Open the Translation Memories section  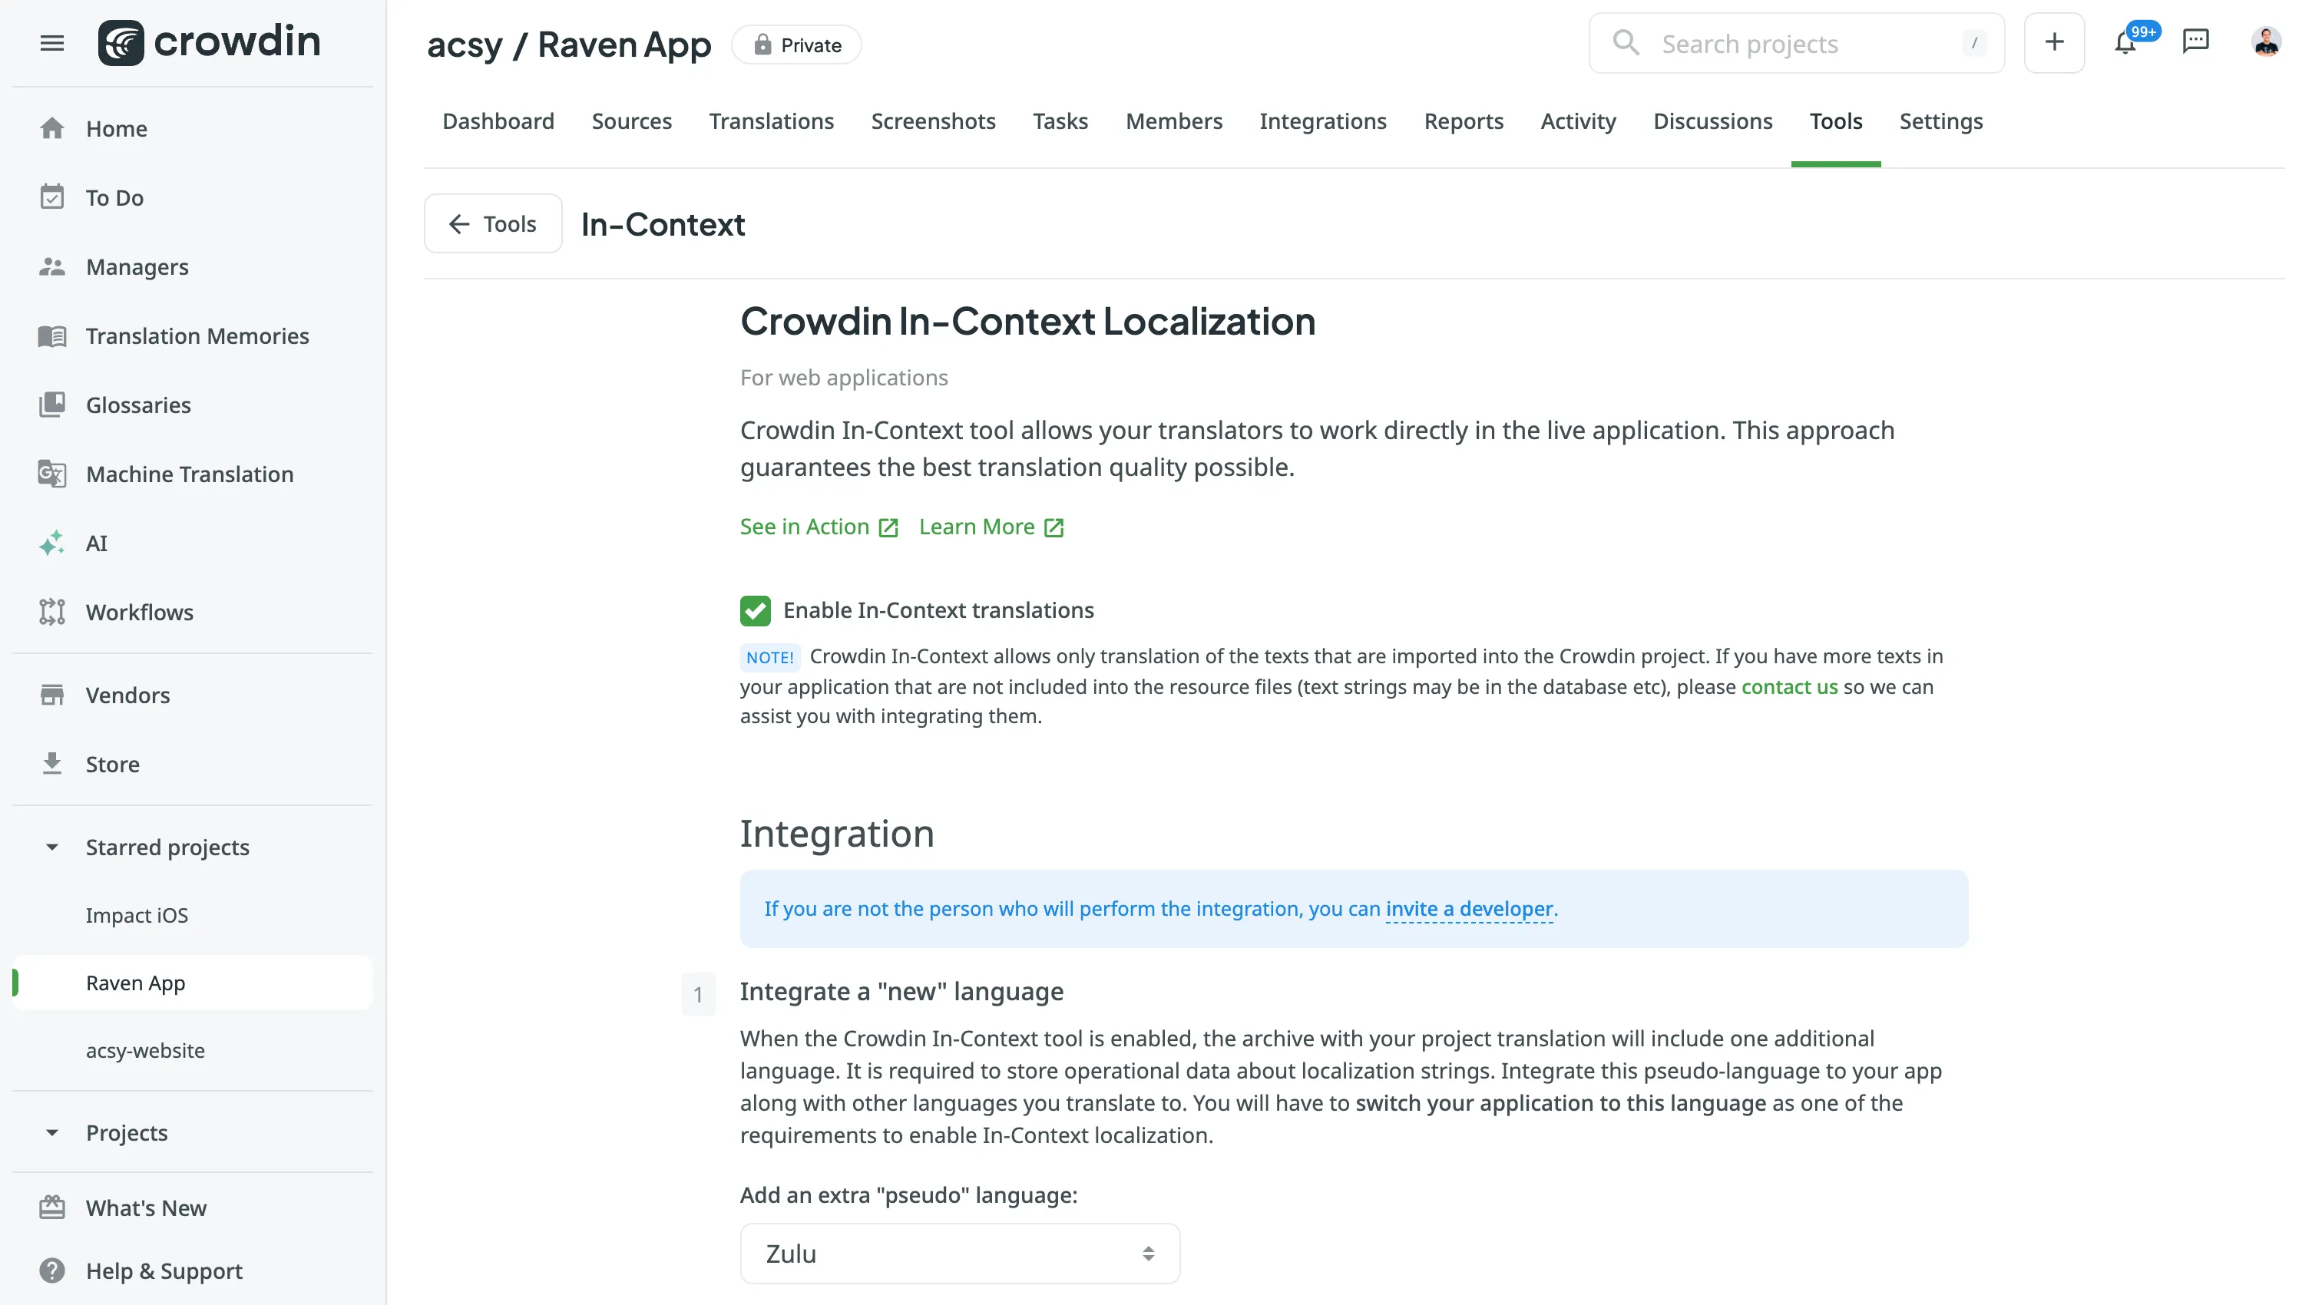(x=197, y=335)
